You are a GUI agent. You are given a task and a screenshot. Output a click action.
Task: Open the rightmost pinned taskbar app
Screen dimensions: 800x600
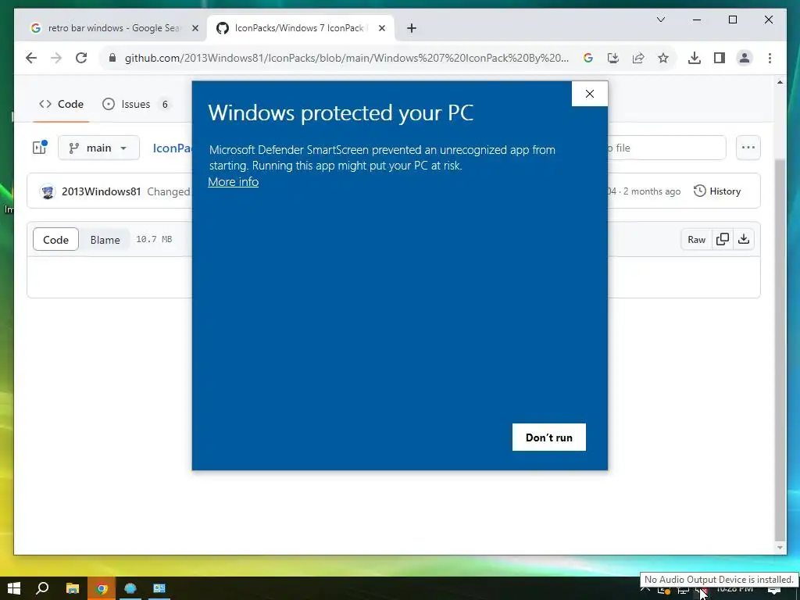point(159,588)
